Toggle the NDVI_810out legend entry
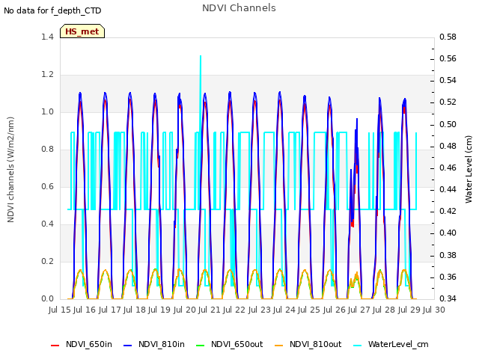This screenshot has height=359, width=479. tap(308, 344)
